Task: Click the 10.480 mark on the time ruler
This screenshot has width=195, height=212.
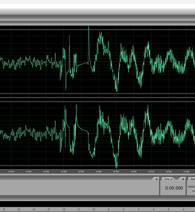Action: coord(169,172)
